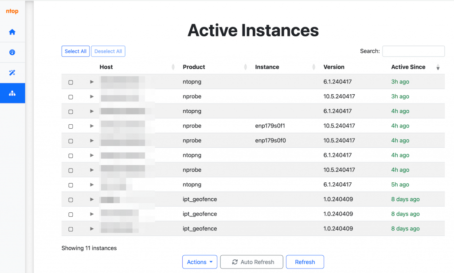
Task: Open the Actions dropdown menu
Action: pos(200,262)
